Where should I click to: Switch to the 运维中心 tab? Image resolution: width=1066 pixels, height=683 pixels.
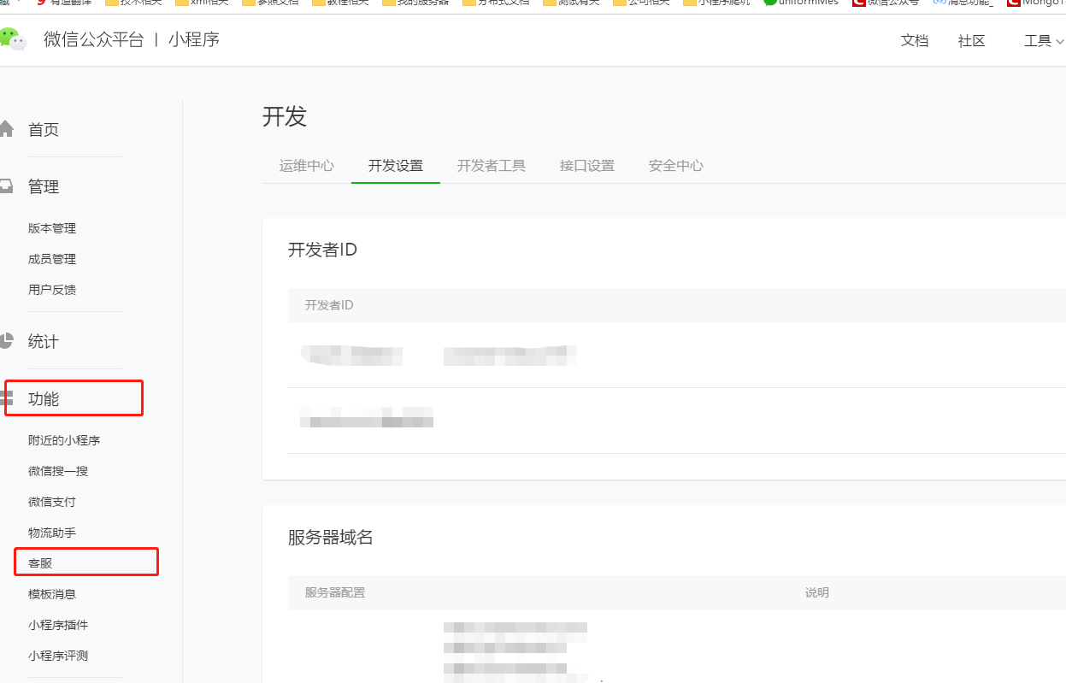[x=307, y=166]
